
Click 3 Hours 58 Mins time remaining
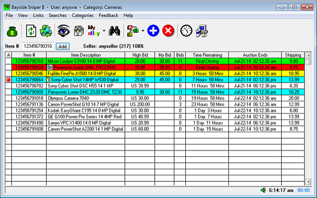pos(208,74)
